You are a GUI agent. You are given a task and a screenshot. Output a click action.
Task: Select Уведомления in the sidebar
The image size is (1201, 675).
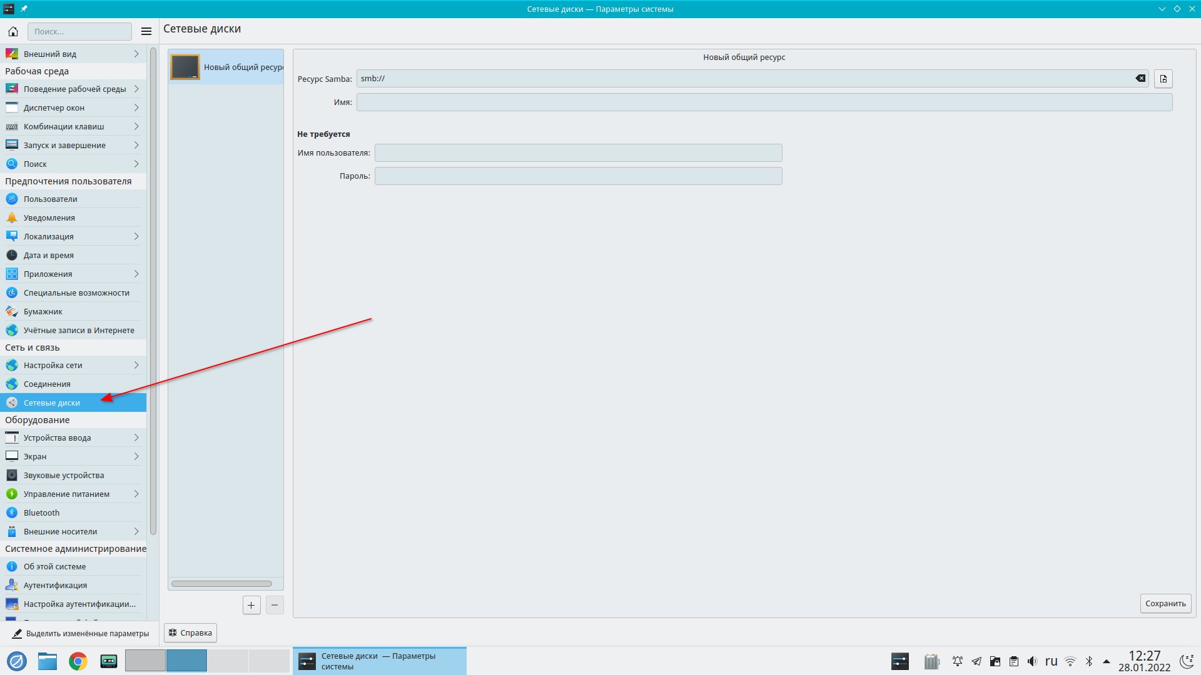click(49, 217)
